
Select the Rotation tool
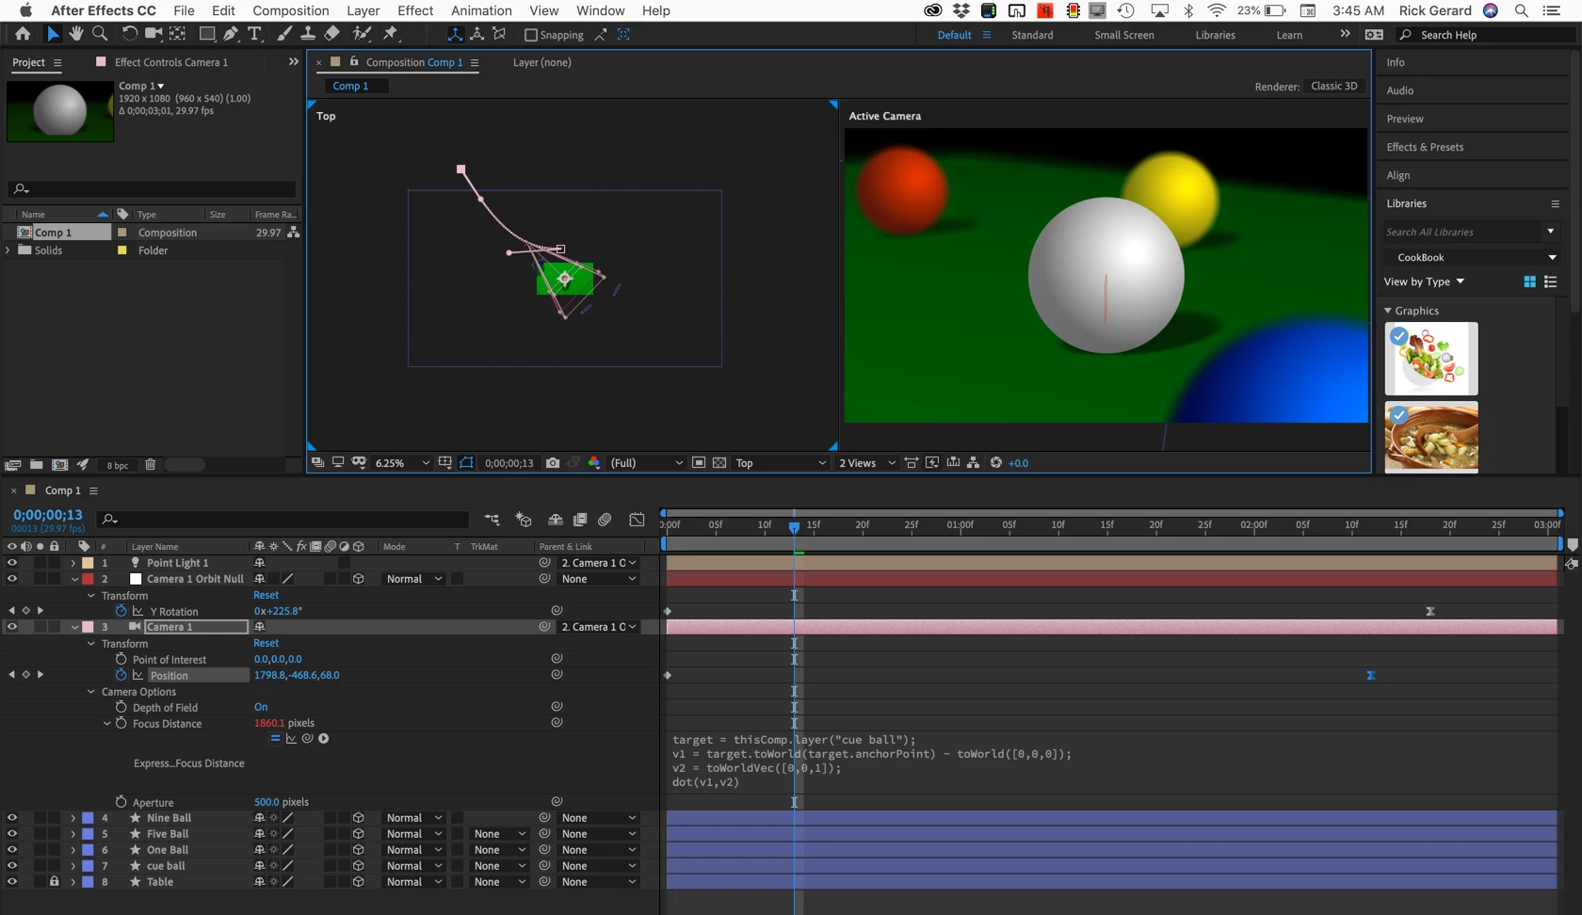(129, 34)
